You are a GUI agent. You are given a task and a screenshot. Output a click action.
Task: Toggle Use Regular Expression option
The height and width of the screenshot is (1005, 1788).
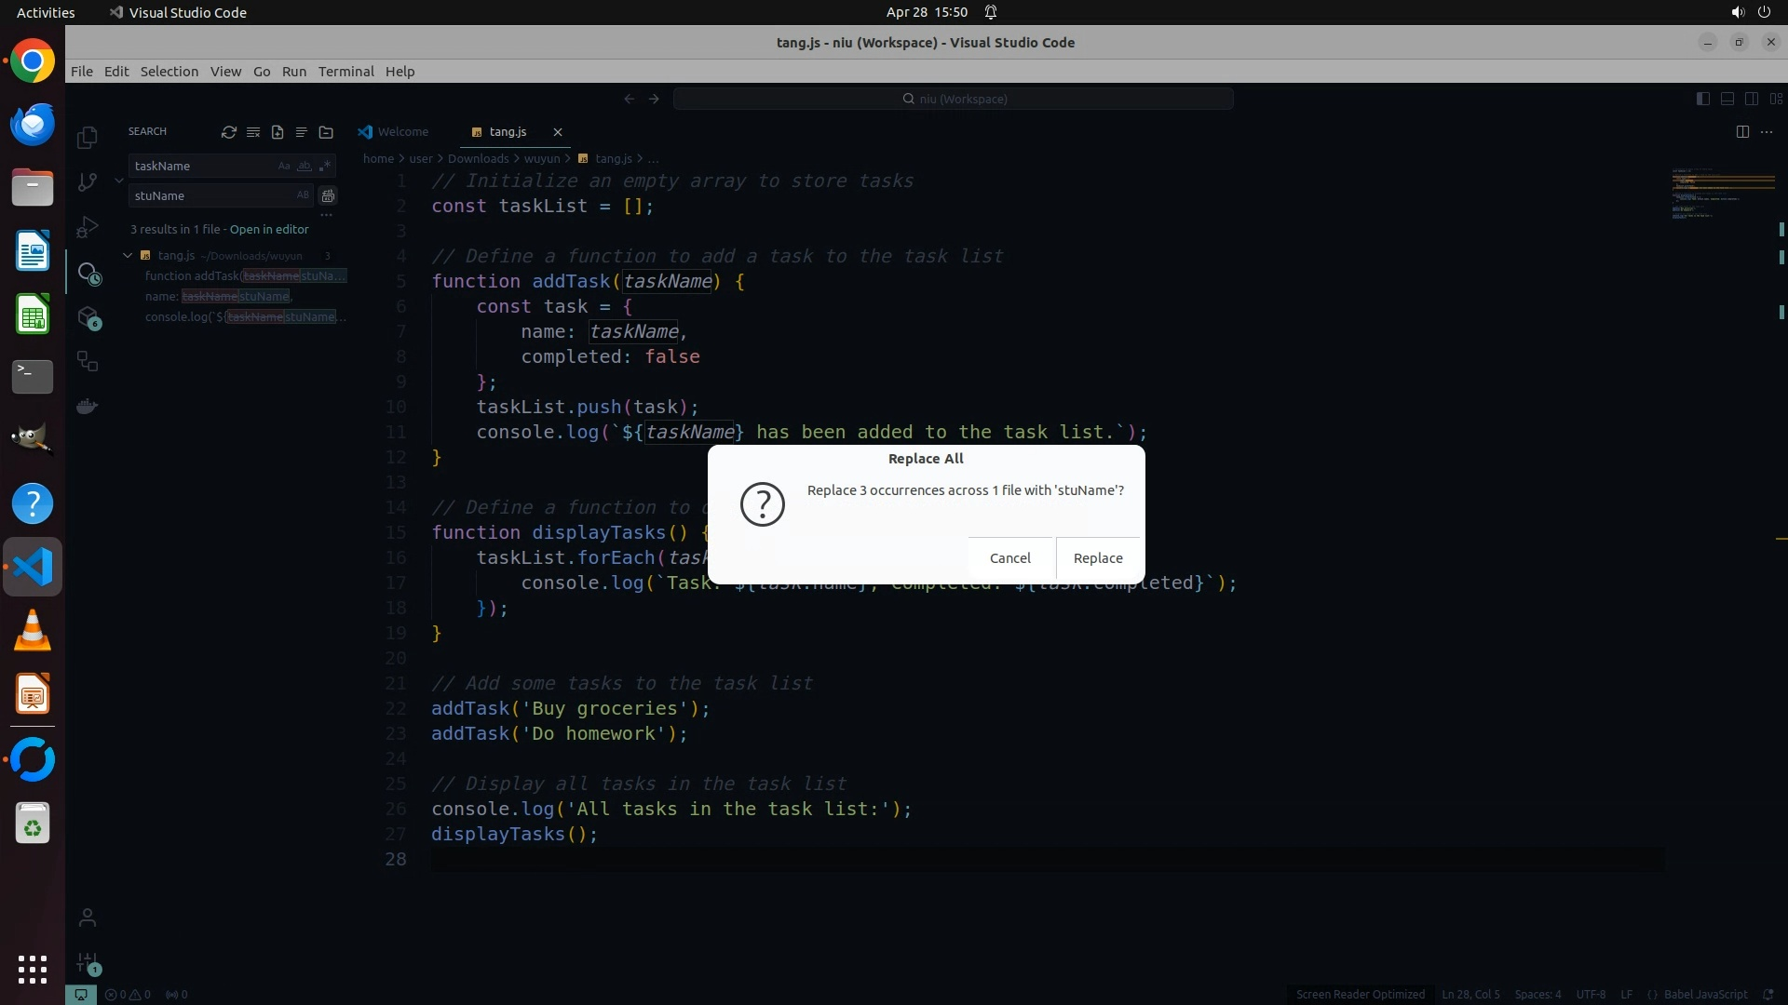[324, 166]
